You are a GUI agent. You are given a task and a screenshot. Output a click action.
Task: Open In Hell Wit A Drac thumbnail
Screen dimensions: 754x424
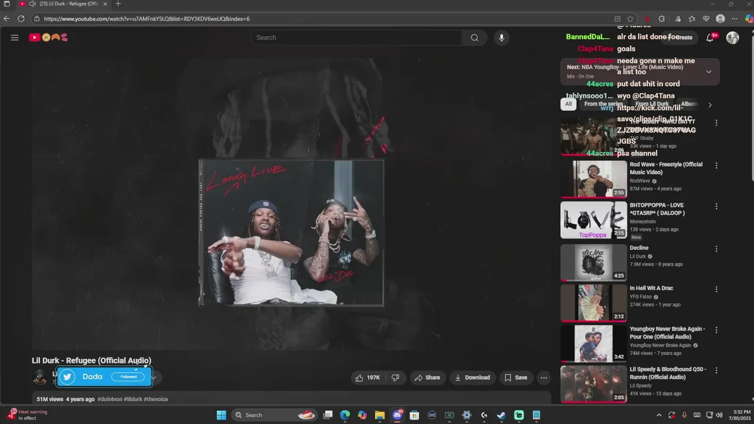pyautogui.click(x=594, y=303)
